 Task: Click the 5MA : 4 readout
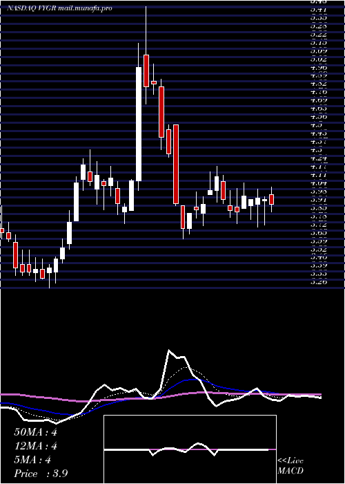[32, 460]
